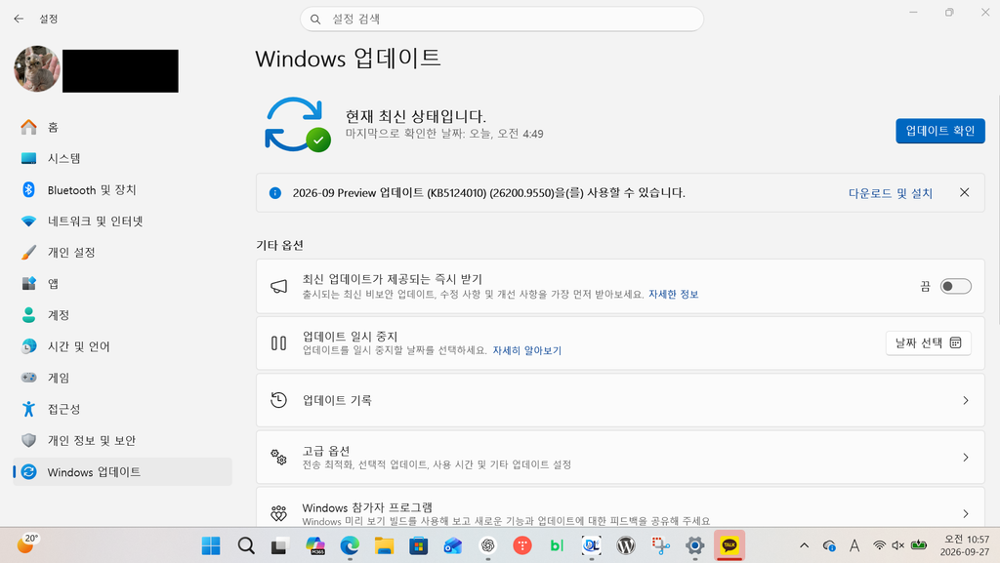
Task: Open 고급 옵션 via its right chevron
Action: click(966, 458)
